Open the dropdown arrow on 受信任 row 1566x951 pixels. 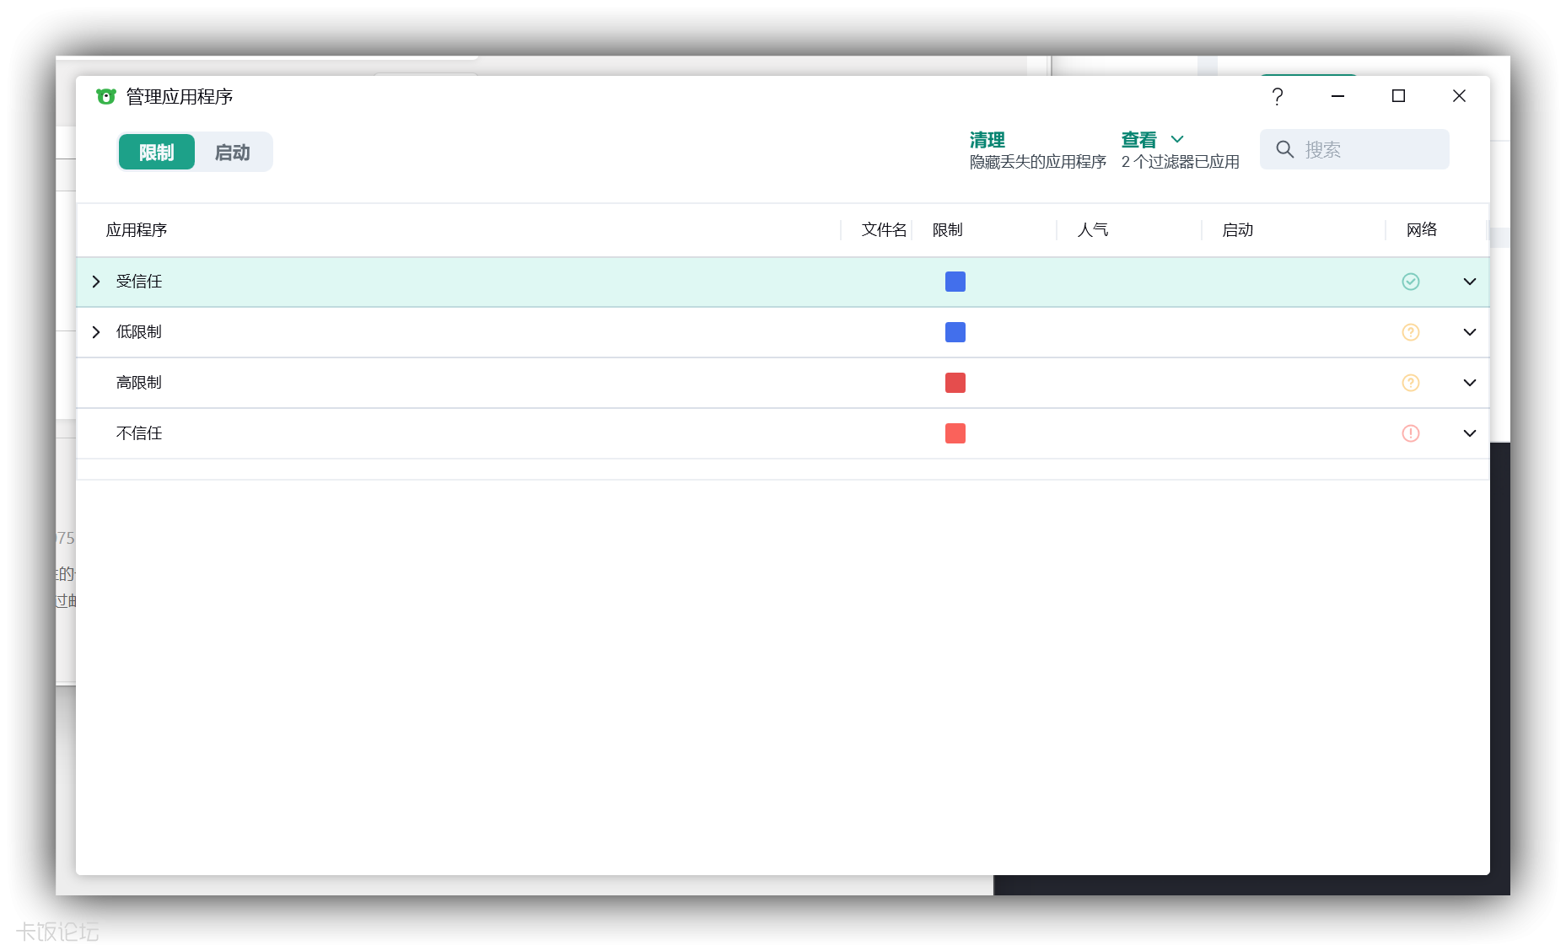(1469, 282)
